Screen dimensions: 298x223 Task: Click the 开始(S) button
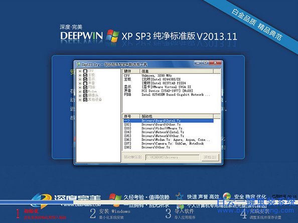tap(210, 157)
